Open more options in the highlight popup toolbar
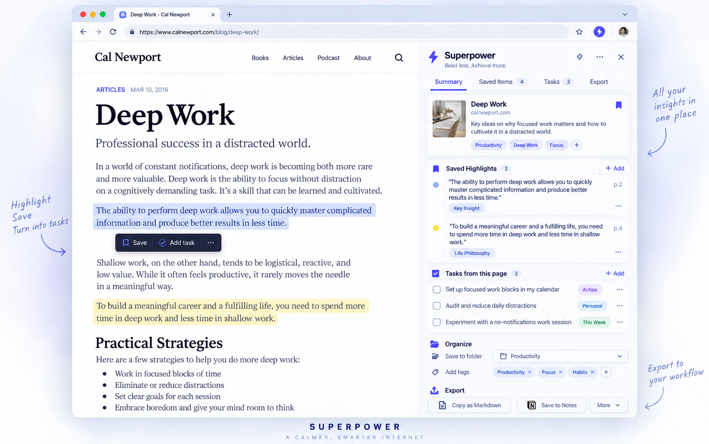 211,243
